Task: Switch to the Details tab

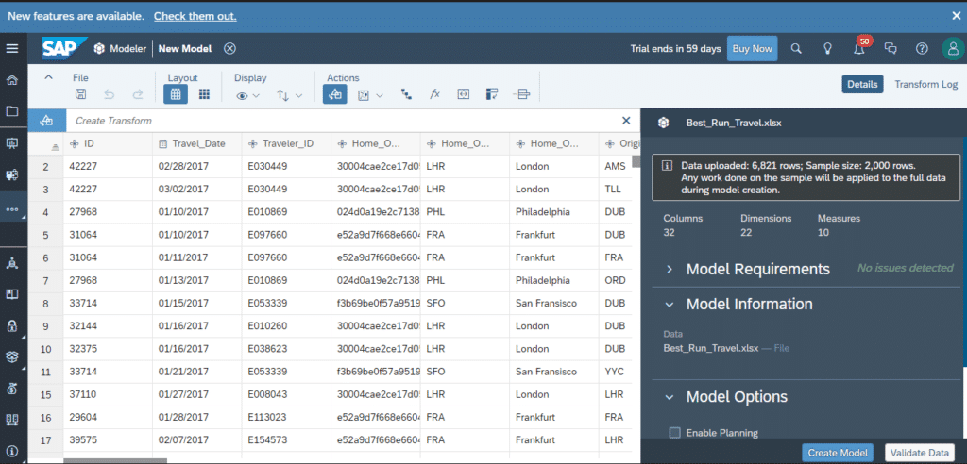Action: point(862,85)
